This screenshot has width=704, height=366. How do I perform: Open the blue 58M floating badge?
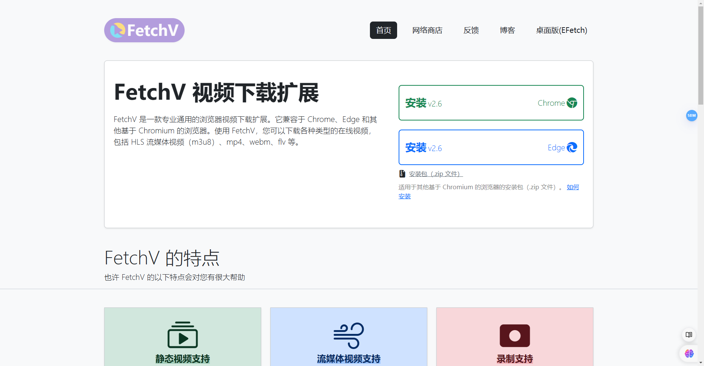tap(692, 116)
